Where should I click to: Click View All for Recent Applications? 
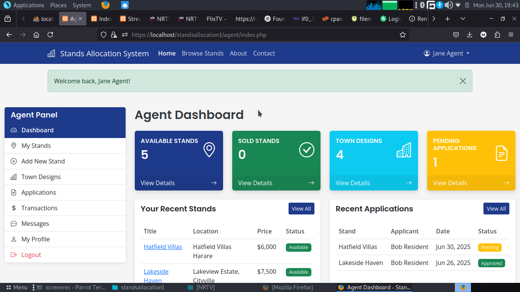(x=496, y=208)
